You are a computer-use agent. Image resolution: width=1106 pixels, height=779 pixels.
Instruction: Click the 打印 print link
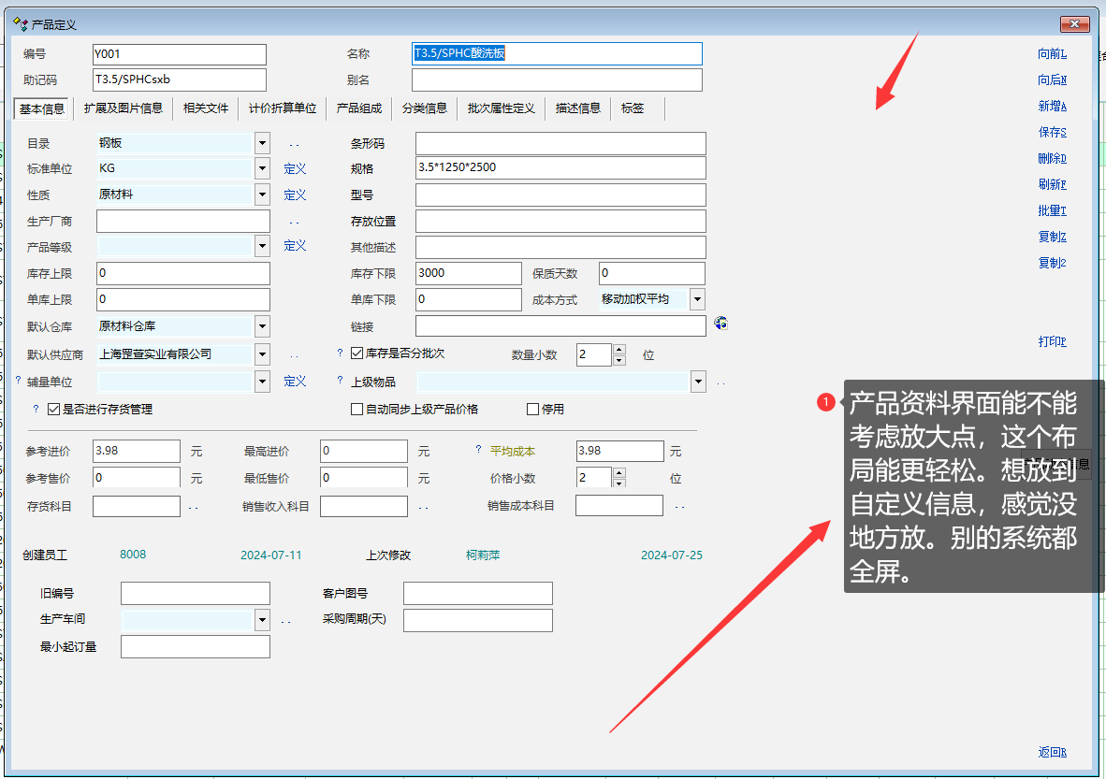[x=1052, y=341]
